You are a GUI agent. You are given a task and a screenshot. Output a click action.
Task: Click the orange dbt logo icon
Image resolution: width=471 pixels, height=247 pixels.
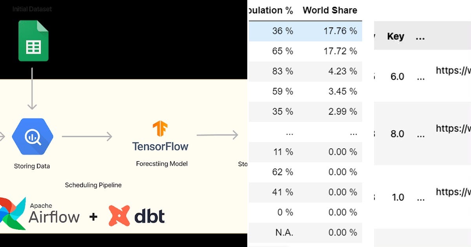tap(119, 216)
